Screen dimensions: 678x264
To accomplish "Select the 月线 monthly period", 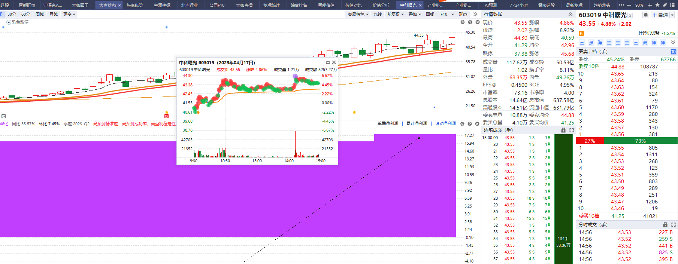I will tap(54, 14).
